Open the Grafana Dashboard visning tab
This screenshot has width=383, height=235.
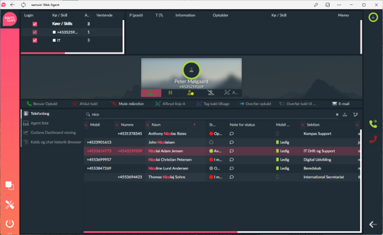click(x=53, y=132)
